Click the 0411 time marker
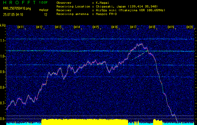Viewport: 197px width, 125px height. pos(21,27)
